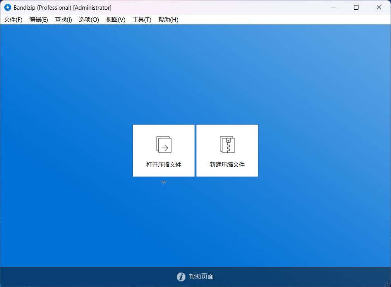The height and width of the screenshot is (287, 391).
Task: Start 新建压缩文件 to create an archive
Action: pos(227,150)
